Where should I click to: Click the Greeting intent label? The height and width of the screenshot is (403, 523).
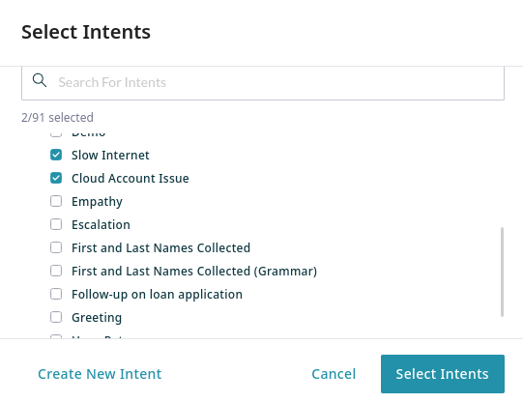pos(97,318)
